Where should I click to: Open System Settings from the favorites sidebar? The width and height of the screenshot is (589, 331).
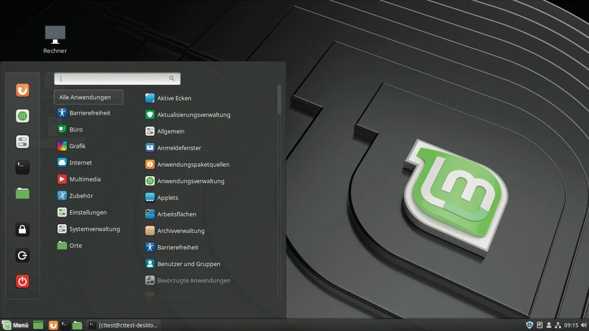[22, 142]
